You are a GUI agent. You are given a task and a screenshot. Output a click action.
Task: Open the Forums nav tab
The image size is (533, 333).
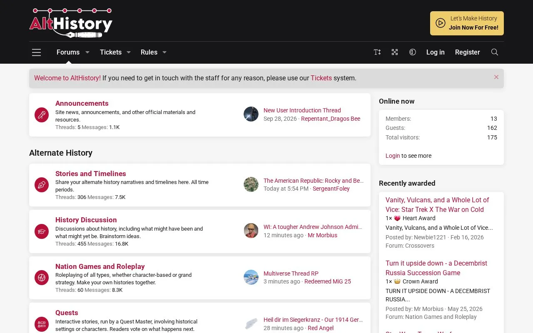coord(68,52)
